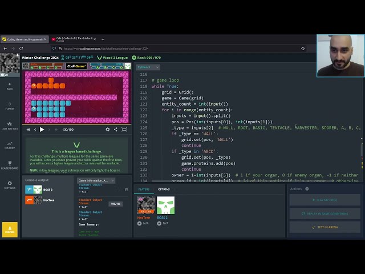The width and height of the screenshot is (365, 274).
Task: Go Back using the sidebar arrow
Action: click(x=10, y=86)
